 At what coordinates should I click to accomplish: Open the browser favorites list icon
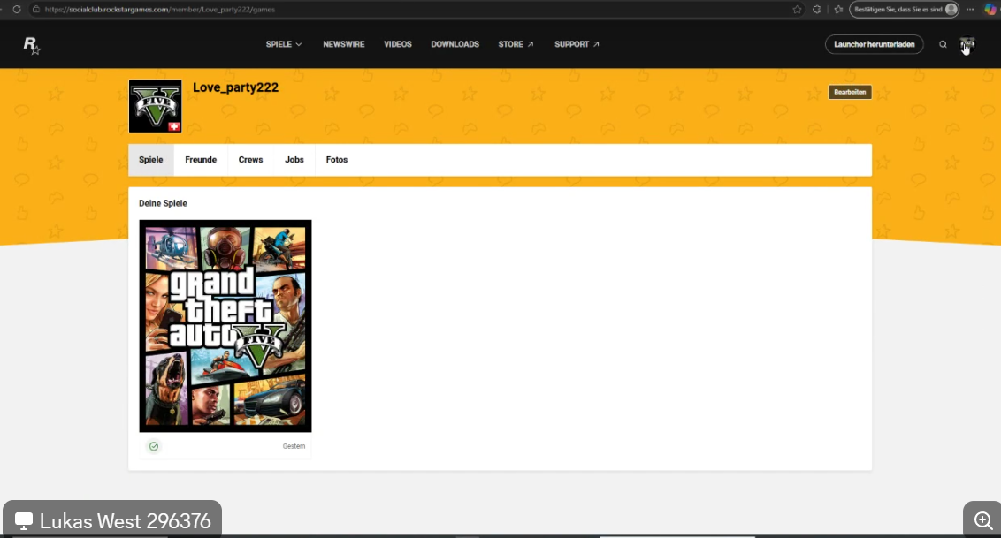(x=838, y=10)
